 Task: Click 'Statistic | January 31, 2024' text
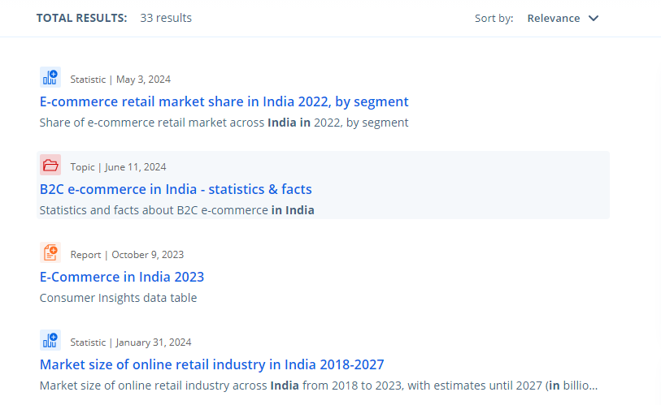(x=131, y=343)
